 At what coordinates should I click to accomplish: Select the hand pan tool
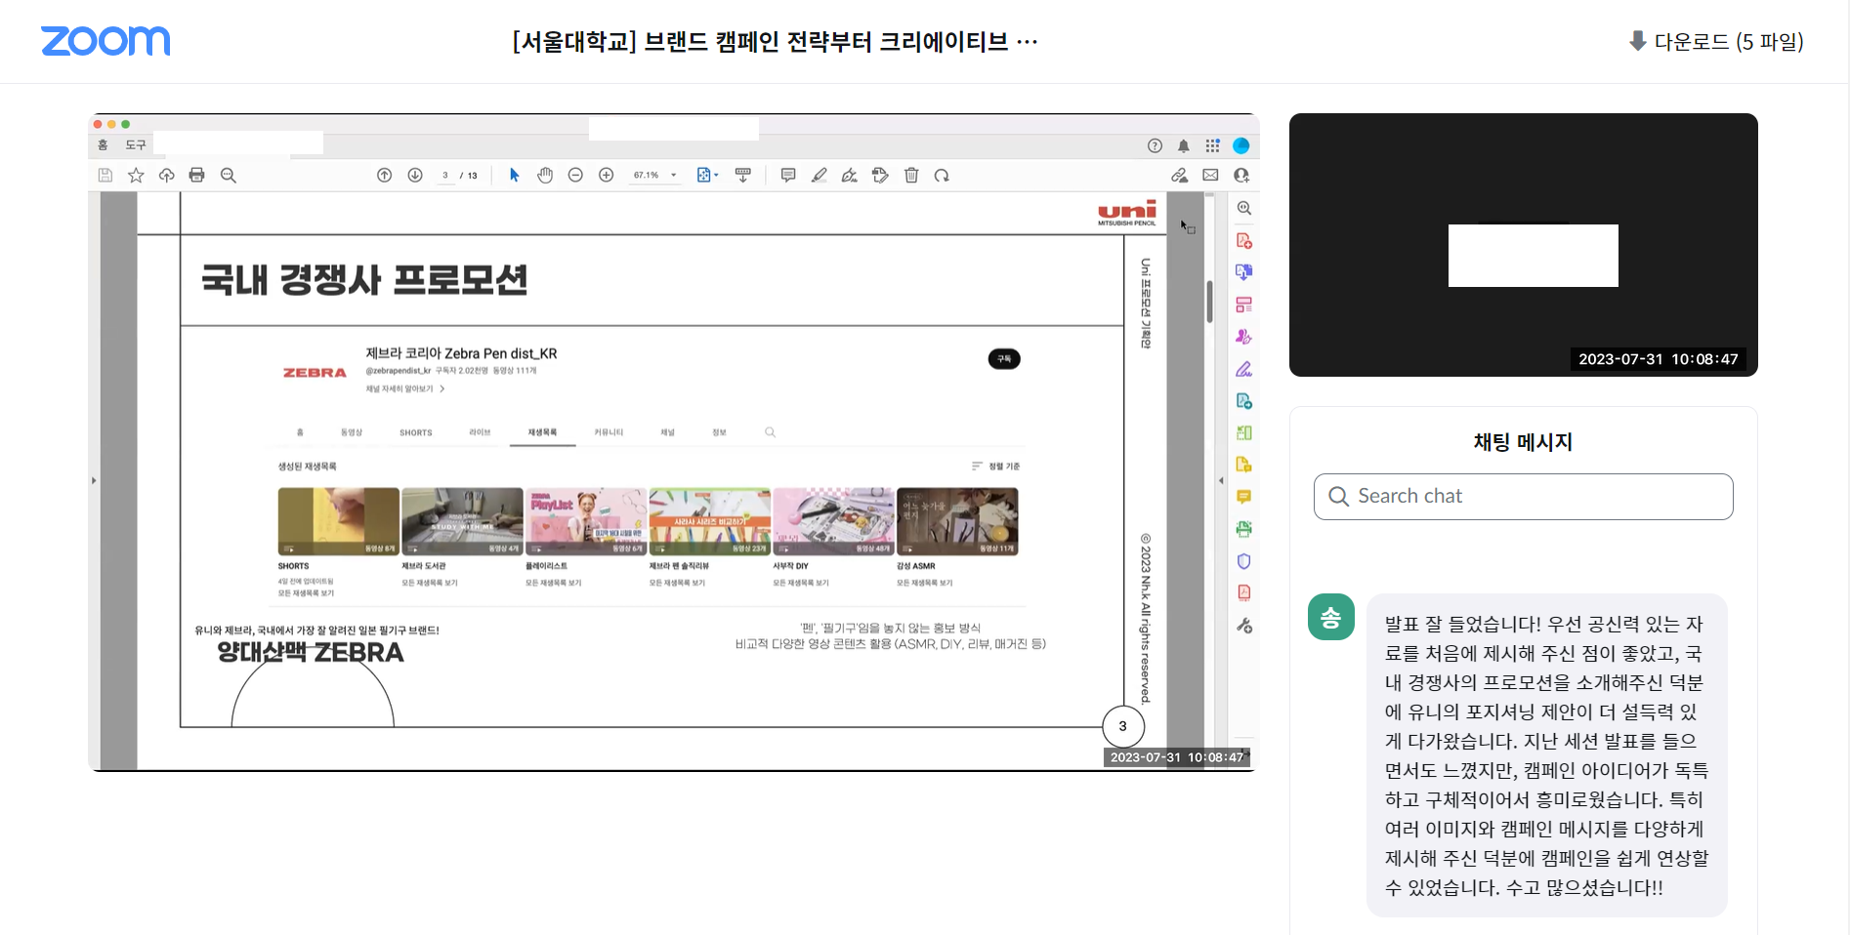coord(545,175)
